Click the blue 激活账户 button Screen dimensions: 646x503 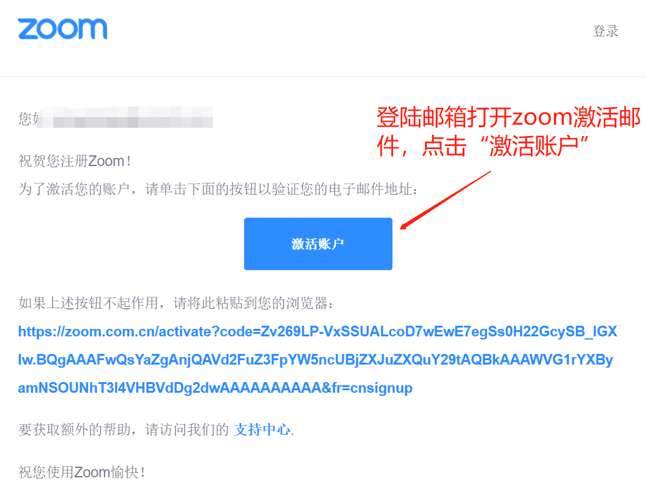[318, 244]
